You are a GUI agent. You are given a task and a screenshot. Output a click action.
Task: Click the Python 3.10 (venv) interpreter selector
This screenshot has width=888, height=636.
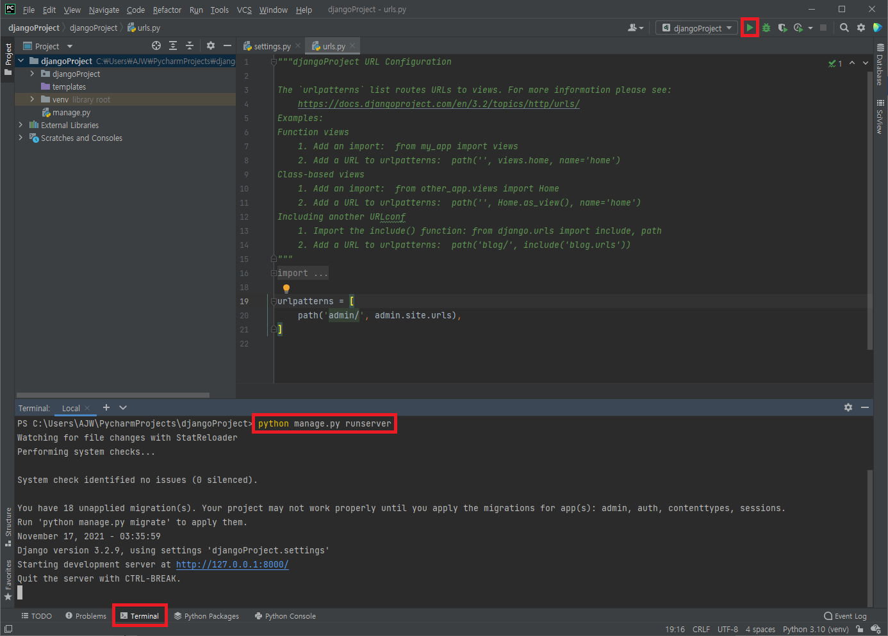click(816, 629)
